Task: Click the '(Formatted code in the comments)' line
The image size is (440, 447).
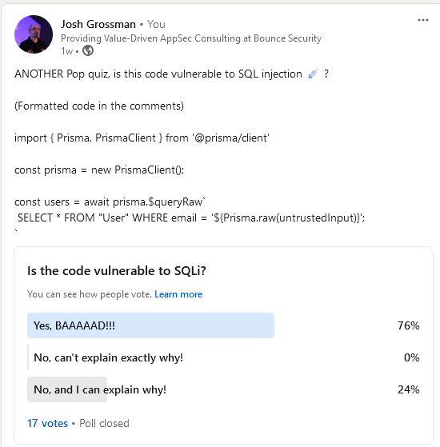Action: pos(99,106)
